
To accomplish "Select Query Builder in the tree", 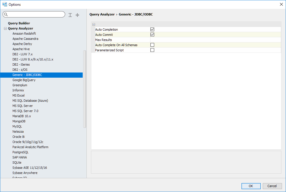I will [19, 23].
